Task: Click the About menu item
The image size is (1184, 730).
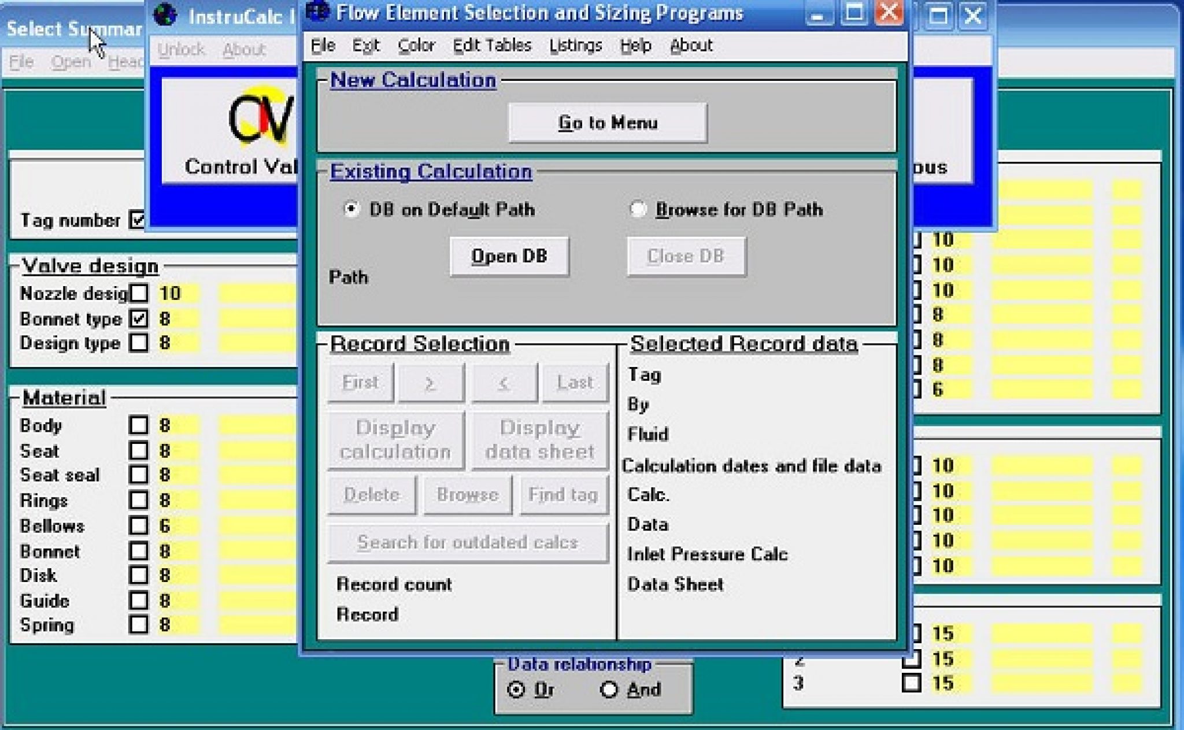Action: [x=691, y=45]
